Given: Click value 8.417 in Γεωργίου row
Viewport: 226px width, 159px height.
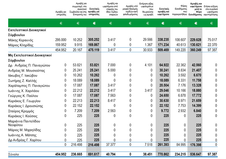Looking at the screenshot, I should coord(112,101).
